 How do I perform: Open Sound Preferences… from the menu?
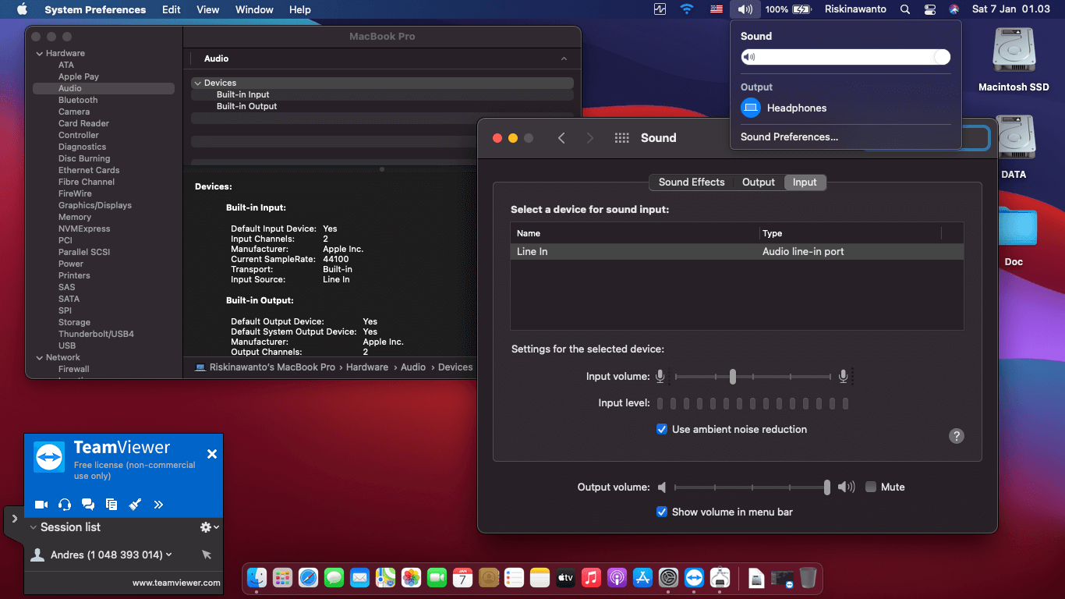click(x=789, y=137)
